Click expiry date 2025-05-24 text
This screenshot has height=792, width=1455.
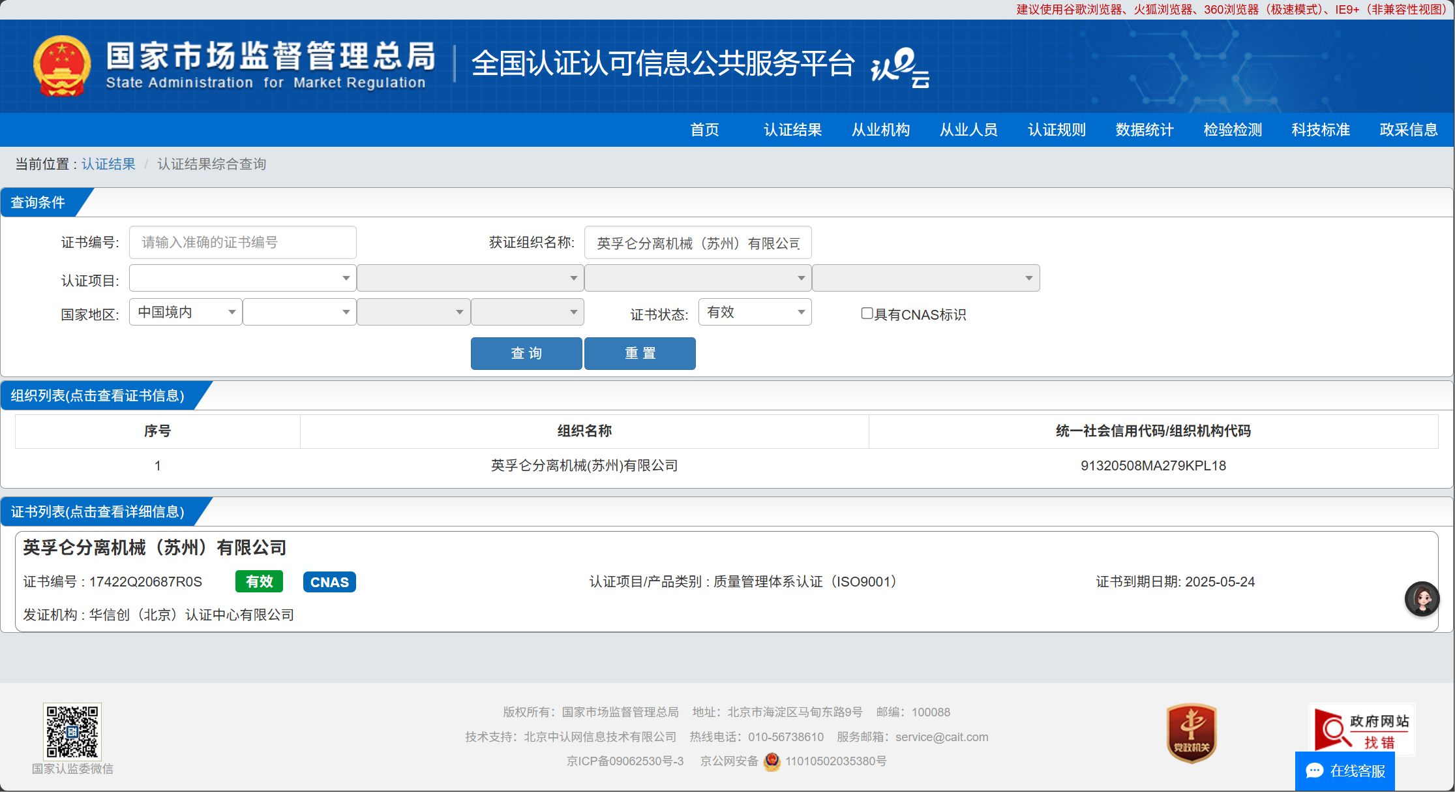pos(1220,582)
